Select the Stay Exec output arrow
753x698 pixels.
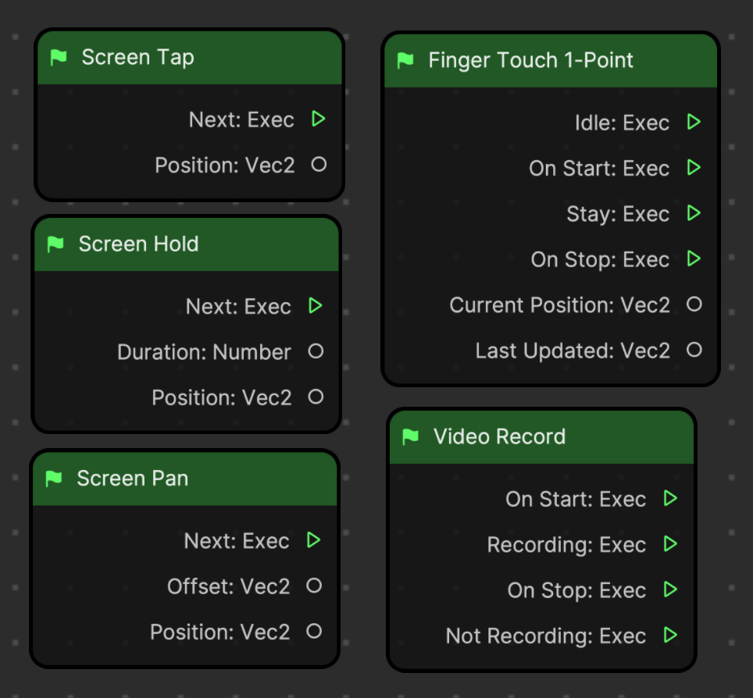pos(694,212)
